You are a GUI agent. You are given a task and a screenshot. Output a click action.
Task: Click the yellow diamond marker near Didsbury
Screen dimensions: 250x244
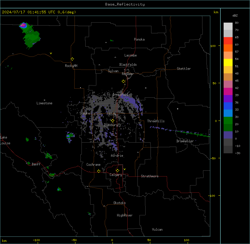(113, 121)
